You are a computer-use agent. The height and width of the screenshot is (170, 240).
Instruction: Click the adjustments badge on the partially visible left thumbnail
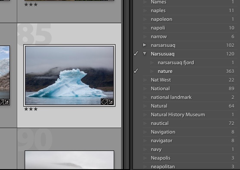6,102
